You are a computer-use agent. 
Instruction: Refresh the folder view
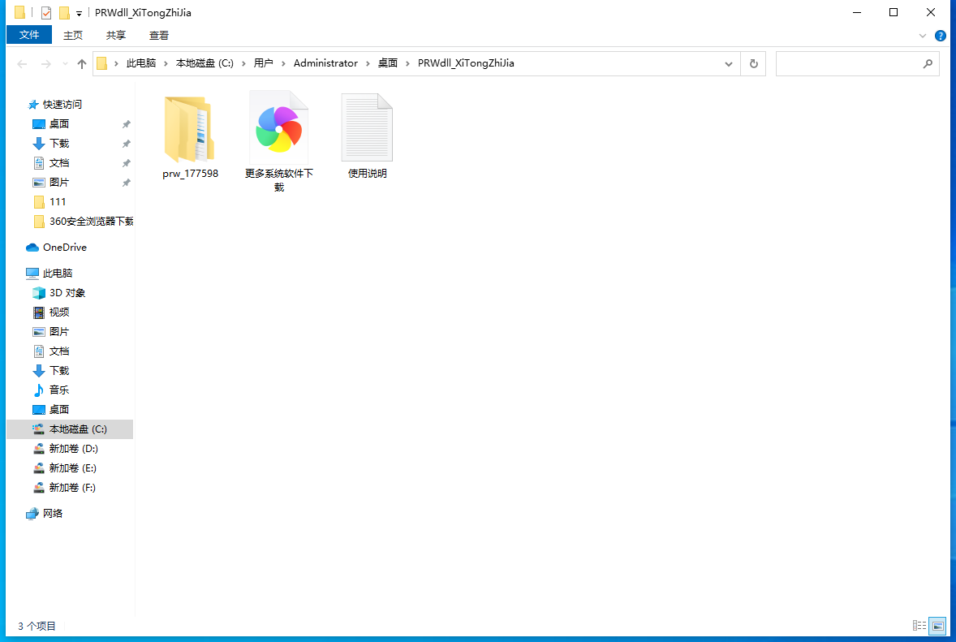[754, 64]
